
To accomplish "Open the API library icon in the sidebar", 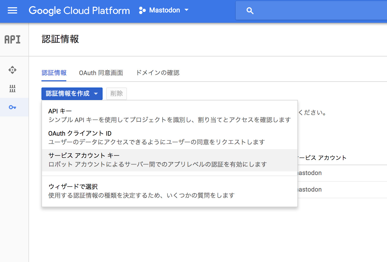I will (x=12, y=89).
